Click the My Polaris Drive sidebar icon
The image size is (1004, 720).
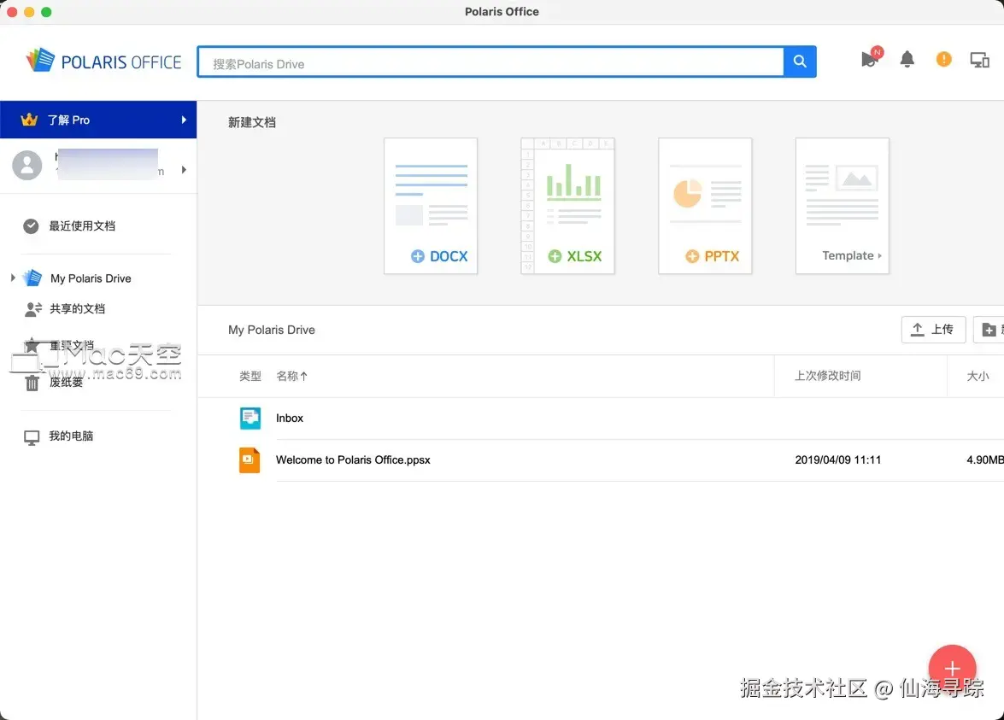pyautogui.click(x=32, y=278)
